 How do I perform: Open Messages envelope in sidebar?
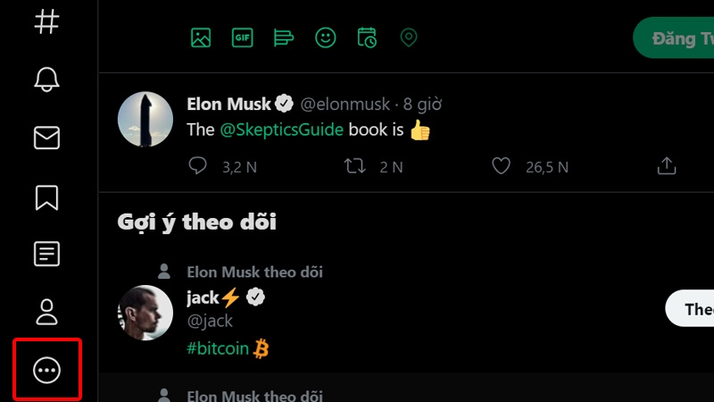tap(46, 138)
